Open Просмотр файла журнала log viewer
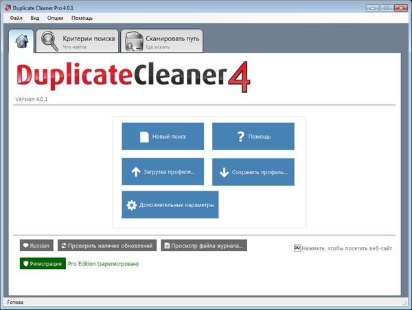This screenshot has width=412, height=310. [203, 246]
